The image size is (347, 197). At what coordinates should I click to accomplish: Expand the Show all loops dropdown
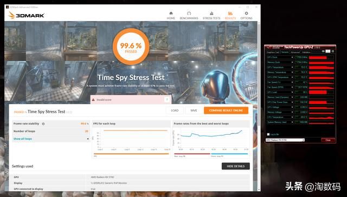pos(51,139)
